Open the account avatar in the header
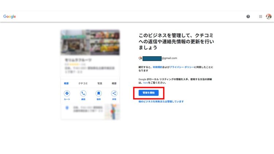Screen dimensions: 274x154 coord(269,16)
